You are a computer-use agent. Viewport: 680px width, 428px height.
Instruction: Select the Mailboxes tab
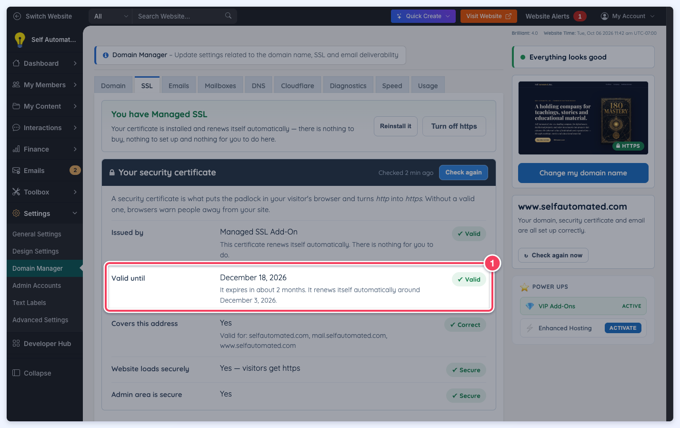click(220, 85)
